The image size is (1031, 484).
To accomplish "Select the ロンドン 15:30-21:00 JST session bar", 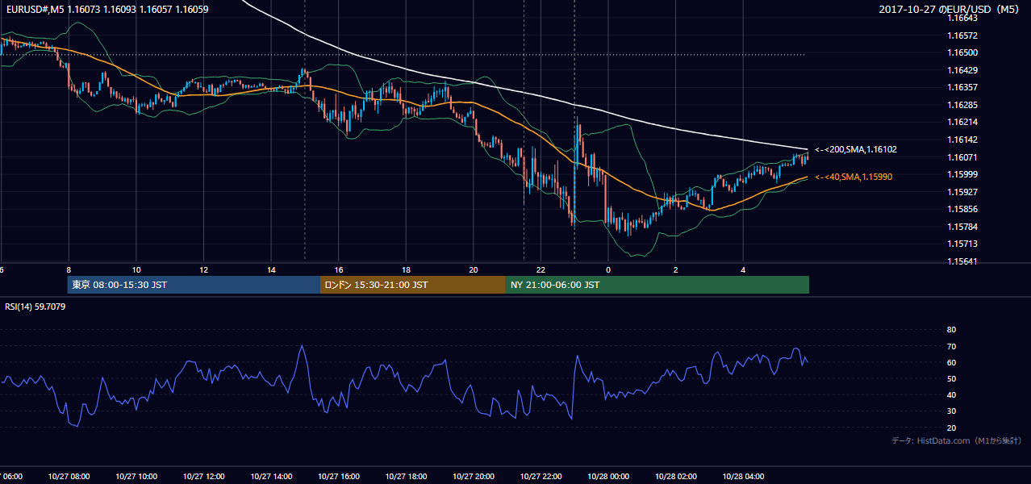I will point(413,285).
